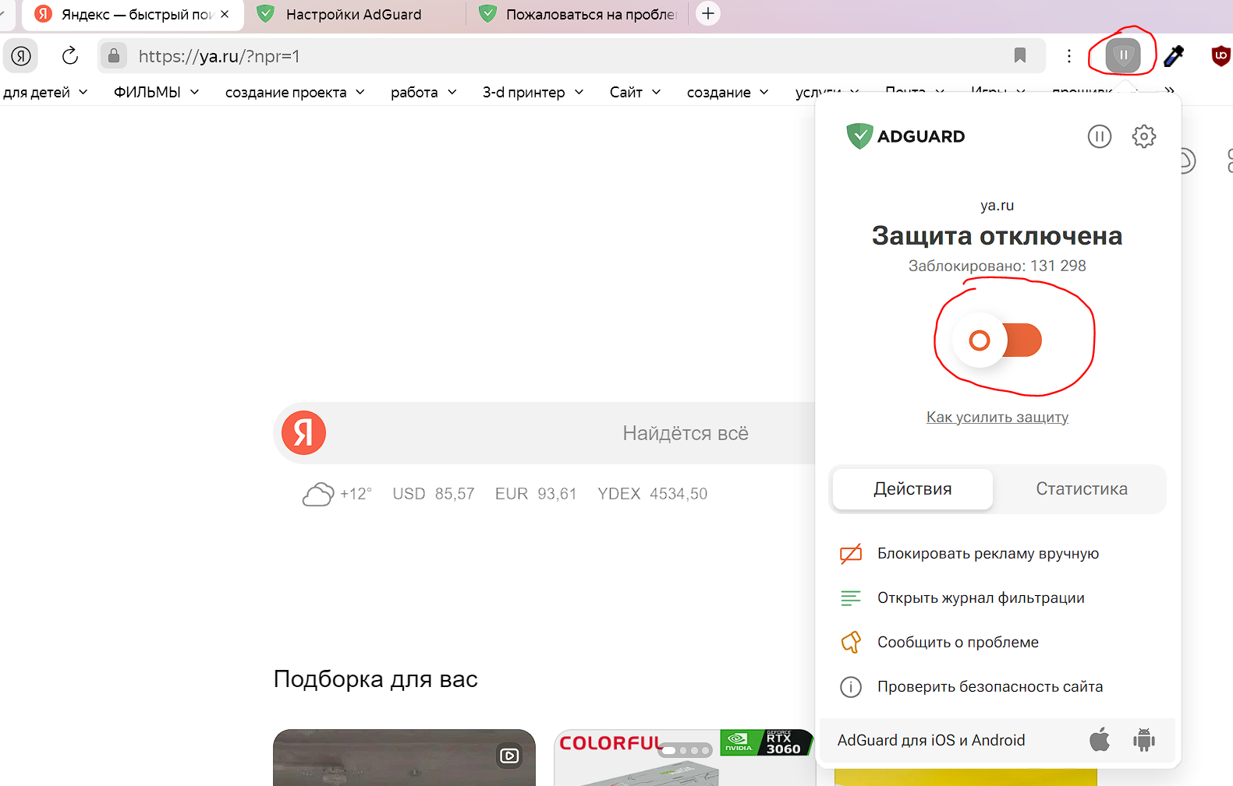Click "Проверить безопасность сайта"

coord(990,687)
